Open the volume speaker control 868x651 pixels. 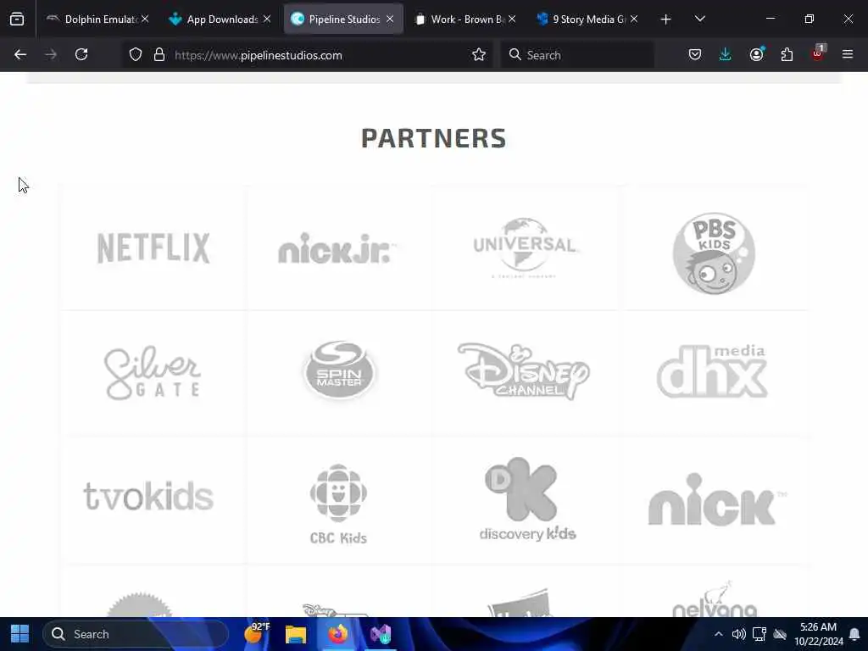point(738,634)
